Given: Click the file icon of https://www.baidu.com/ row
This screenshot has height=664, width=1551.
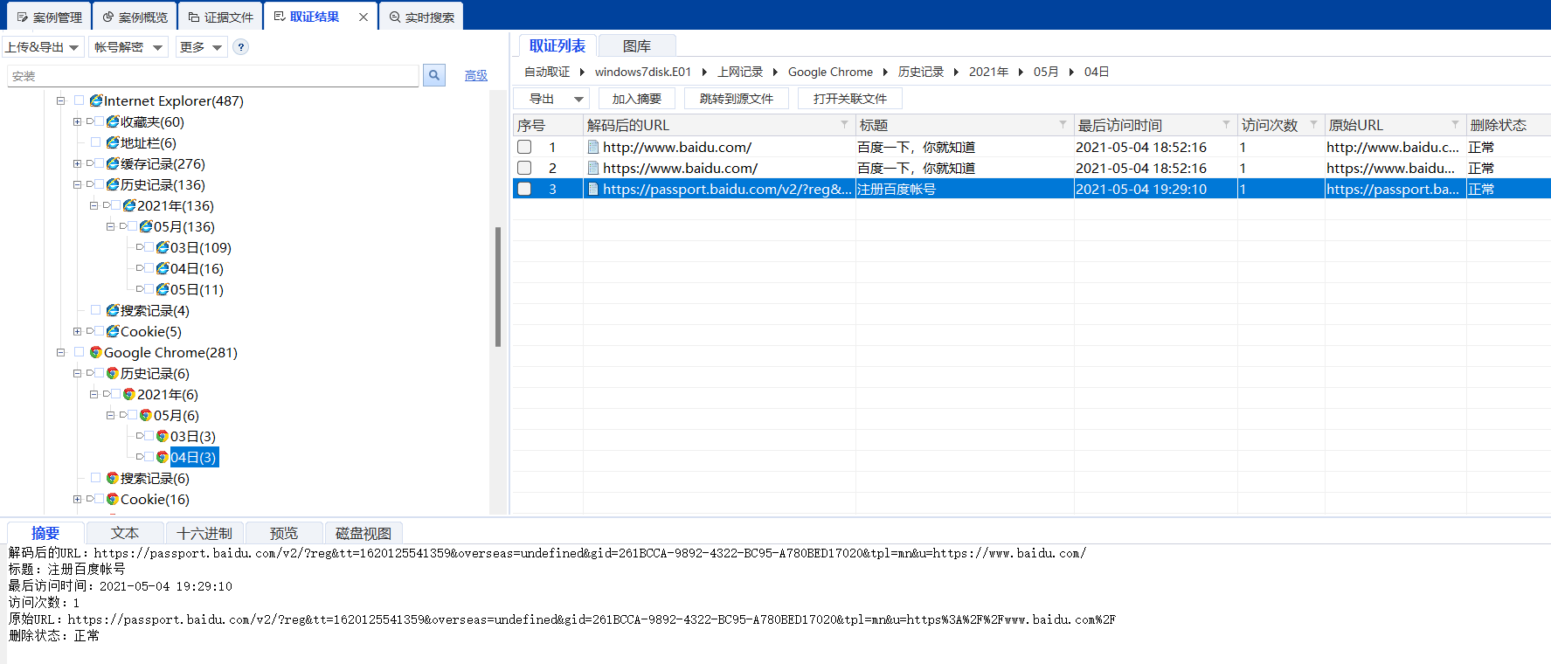Looking at the screenshot, I should 593,168.
